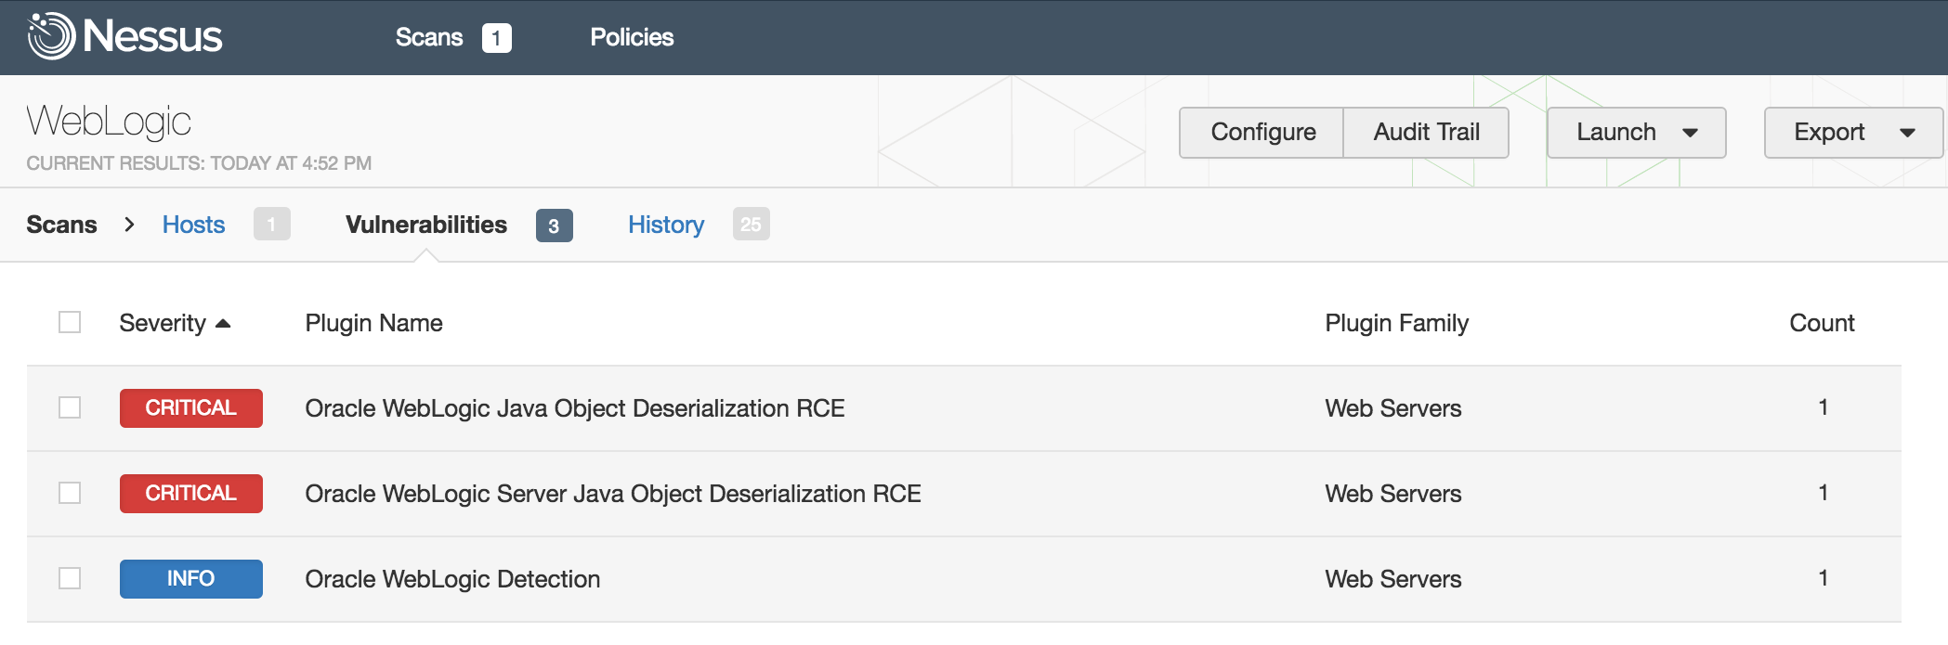The width and height of the screenshot is (1948, 645).
Task: Open Oracle WebLogic Java Object Deserialization RCE
Action: (x=575, y=408)
